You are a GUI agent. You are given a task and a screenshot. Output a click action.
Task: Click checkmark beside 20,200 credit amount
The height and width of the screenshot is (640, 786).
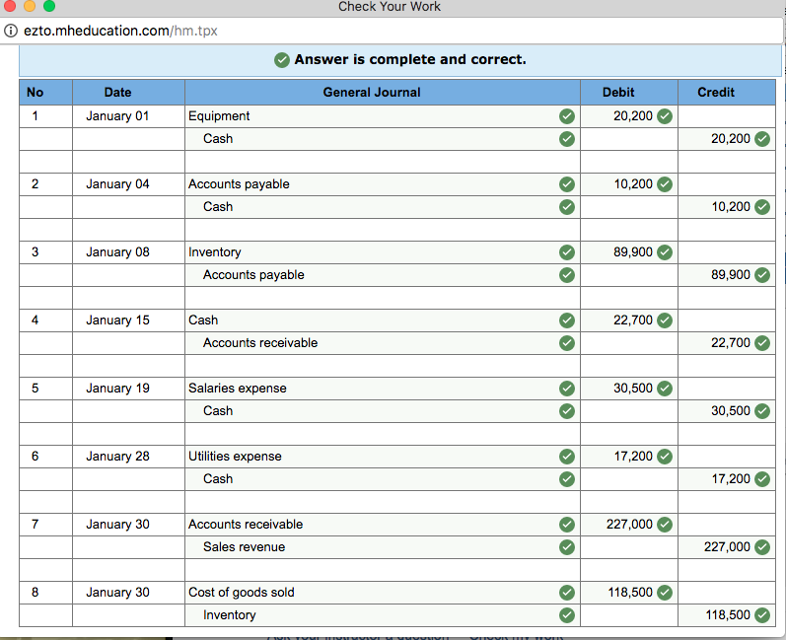[x=762, y=139]
